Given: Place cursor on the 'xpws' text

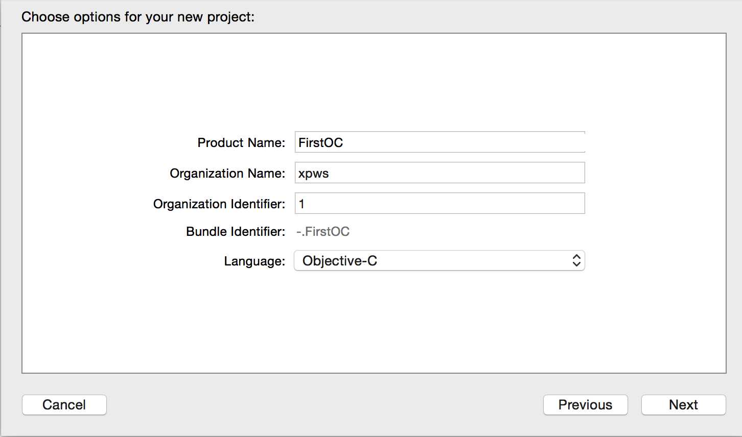Looking at the screenshot, I should tap(313, 174).
